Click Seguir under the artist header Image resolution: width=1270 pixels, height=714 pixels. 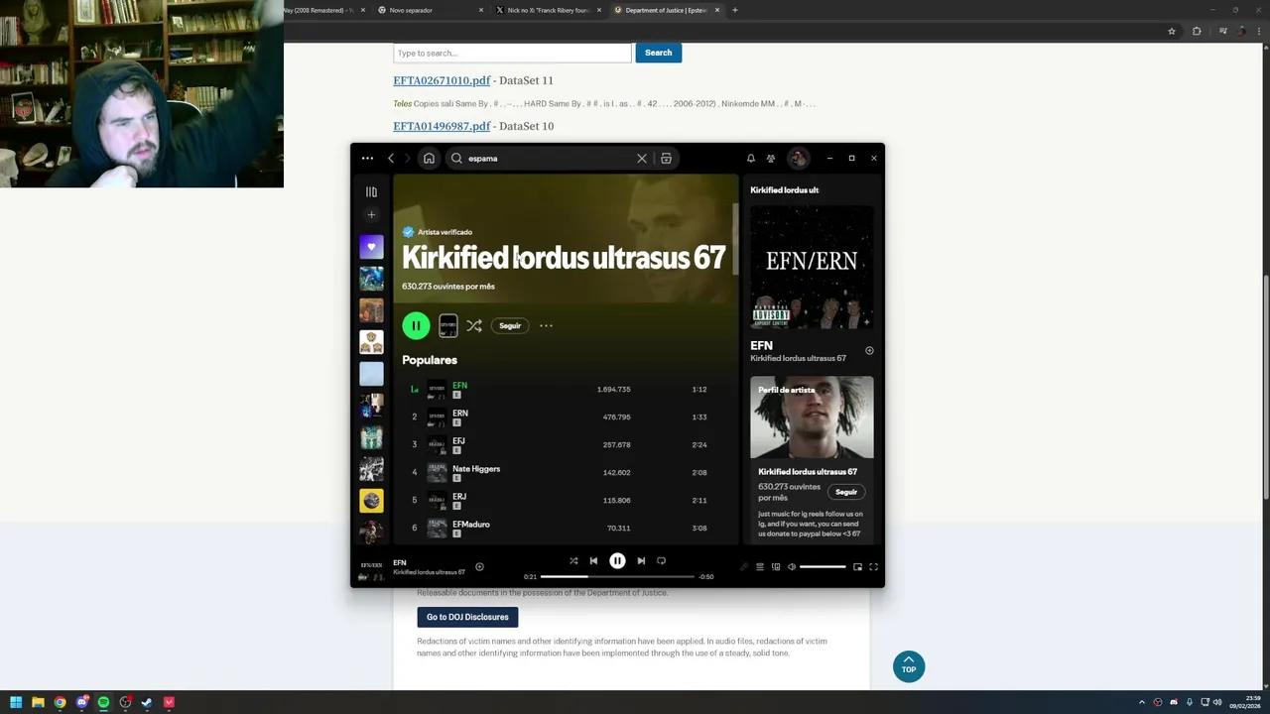pos(510,325)
